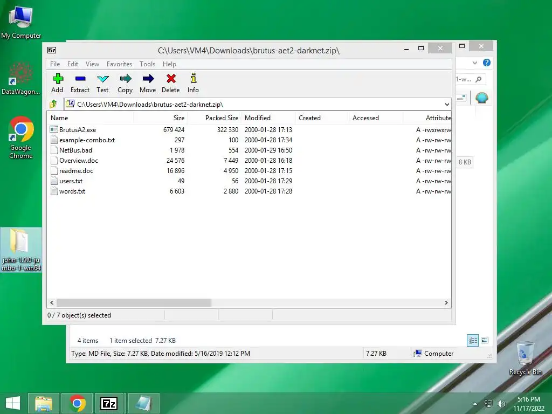Select the Overview.doc file icon
This screenshot has width=552, height=414.
click(54, 160)
